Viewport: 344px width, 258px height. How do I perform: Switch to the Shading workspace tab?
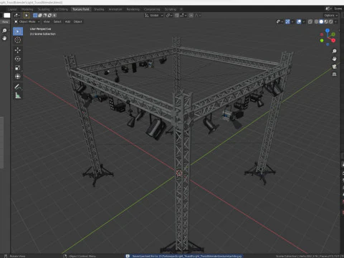[x=99, y=9]
